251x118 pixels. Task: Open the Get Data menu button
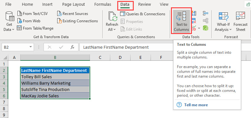9,21
